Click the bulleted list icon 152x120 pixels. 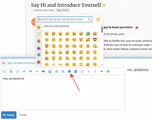tap(56, 71)
